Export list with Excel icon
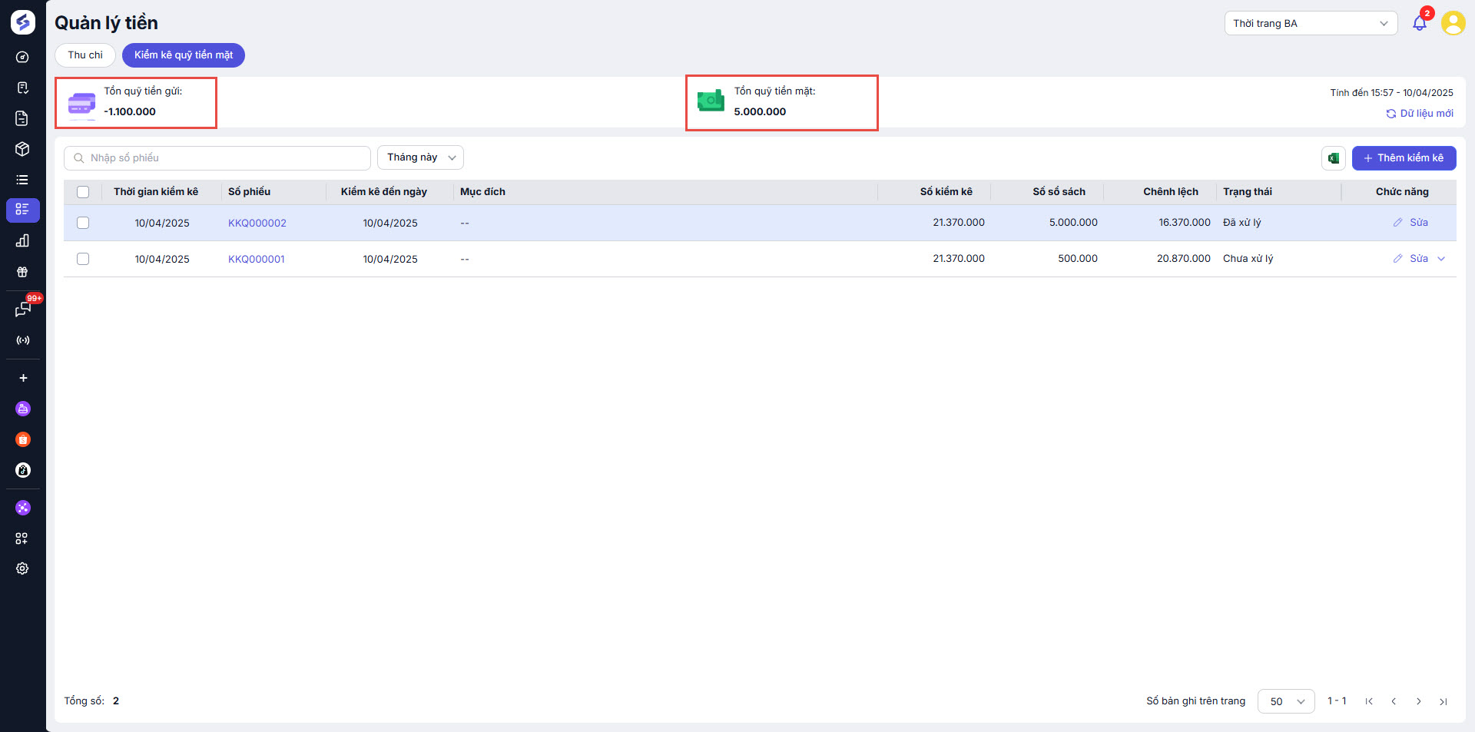This screenshot has height=732, width=1475. (1334, 158)
